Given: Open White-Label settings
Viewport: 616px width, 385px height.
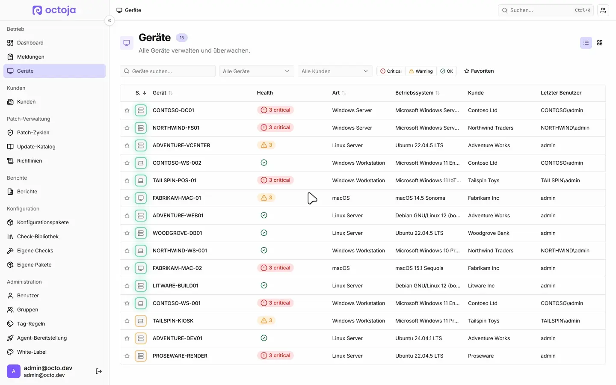Looking at the screenshot, I should pyautogui.click(x=54, y=352).
